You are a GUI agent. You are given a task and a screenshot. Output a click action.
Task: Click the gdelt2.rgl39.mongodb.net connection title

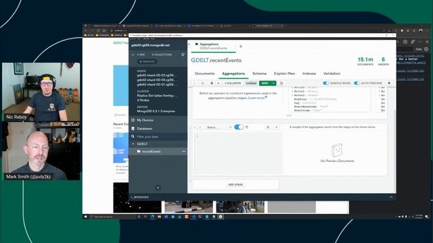[150, 45]
